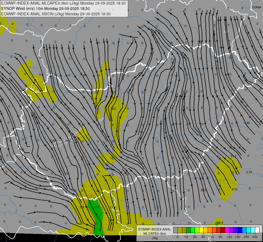Select the dark green legend swatch

click(189, 230)
